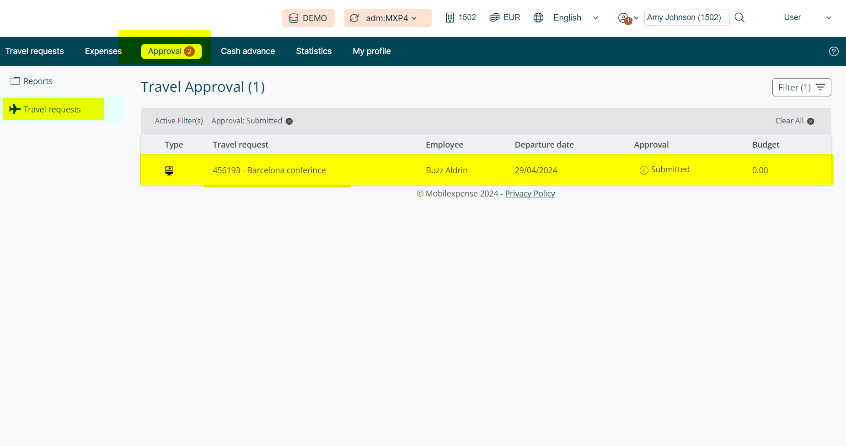This screenshot has height=446, width=846.
Task: Open the Privacy Policy link
Action: 530,194
